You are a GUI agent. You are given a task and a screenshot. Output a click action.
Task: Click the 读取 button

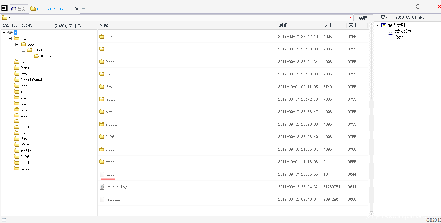click(363, 18)
